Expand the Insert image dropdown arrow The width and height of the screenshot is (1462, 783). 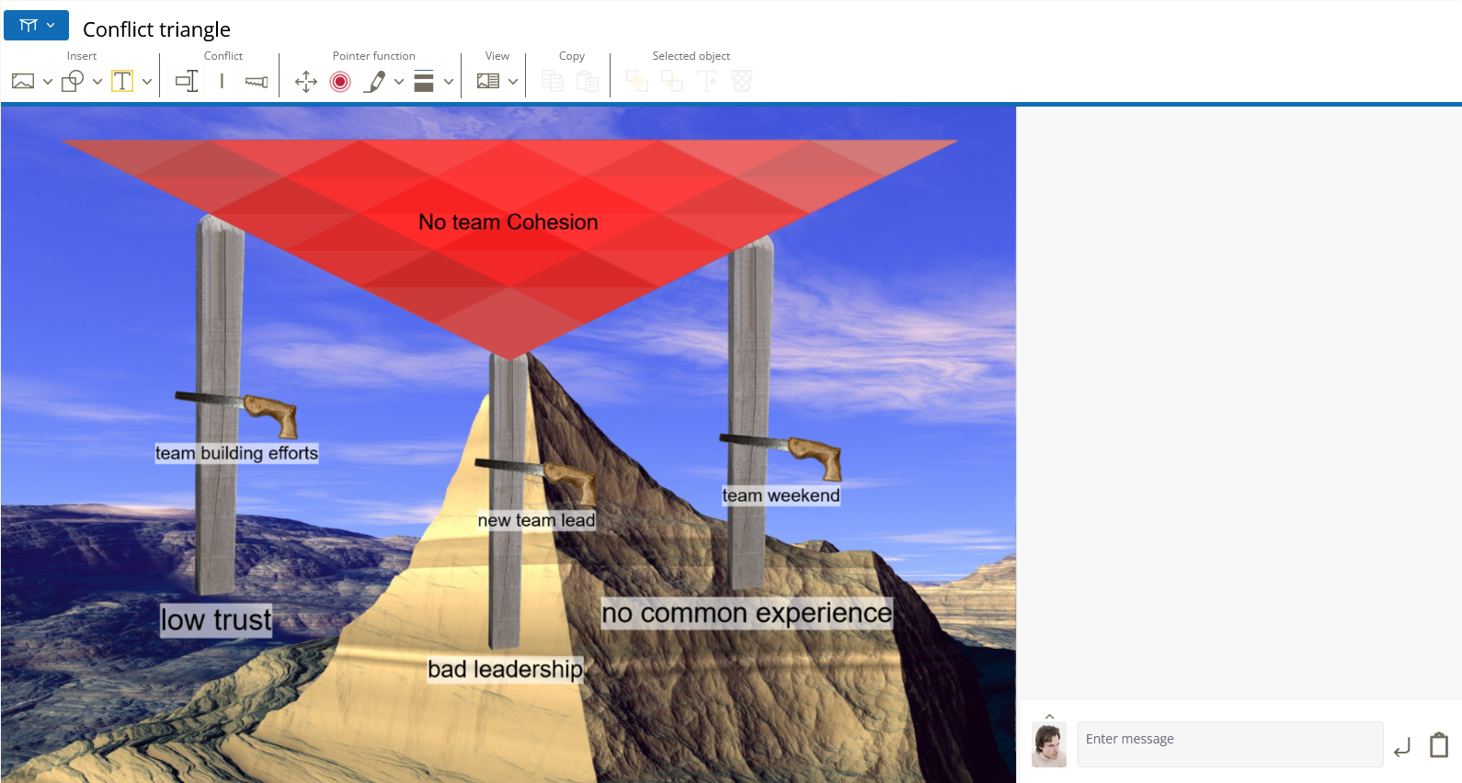tap(48, 82)
